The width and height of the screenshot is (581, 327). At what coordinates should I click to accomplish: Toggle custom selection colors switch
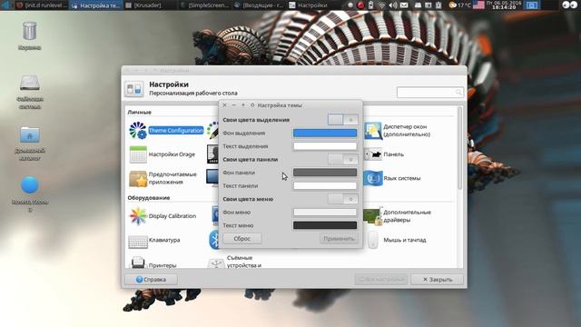[x=343, y=119]
